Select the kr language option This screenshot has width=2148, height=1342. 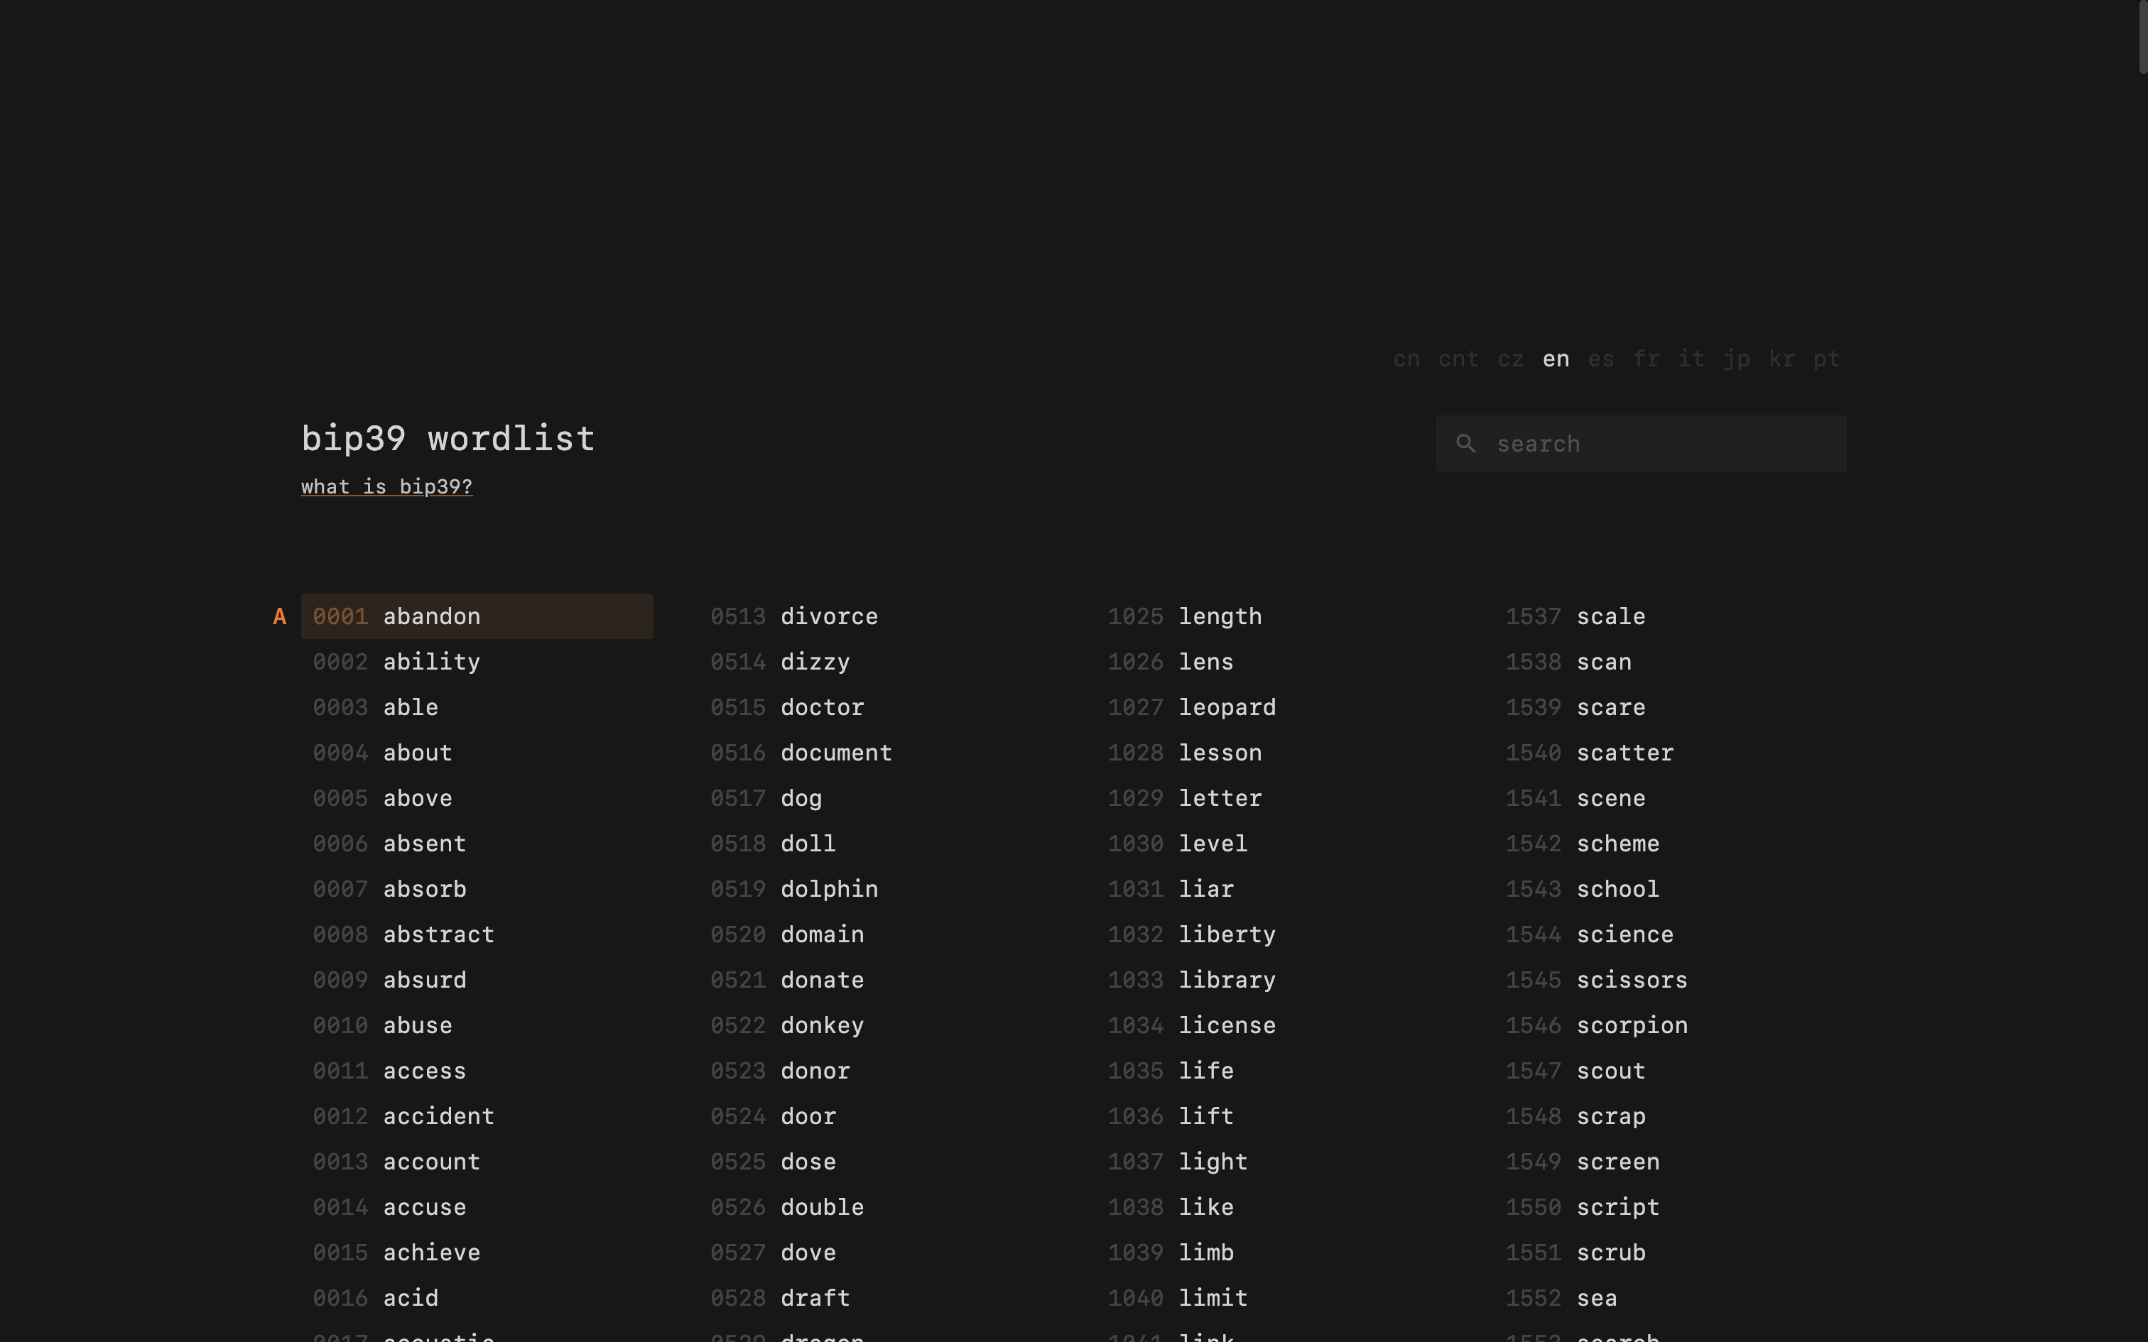1781,358
